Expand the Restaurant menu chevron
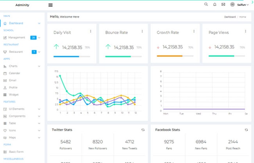 pos(39,52)
